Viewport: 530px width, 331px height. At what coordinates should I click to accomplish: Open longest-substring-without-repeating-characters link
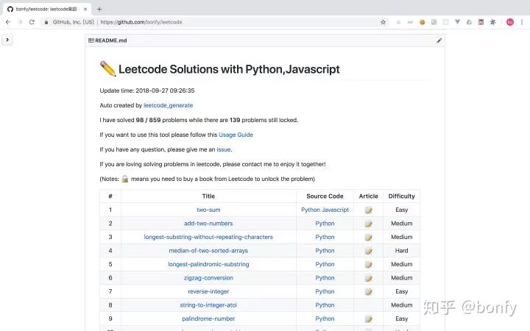coord(208,237)
